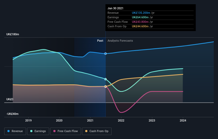The height and width of the screenshot is (139, 218).
Task: Toggle the Earnings legend button
Action: tap(38, 131)
